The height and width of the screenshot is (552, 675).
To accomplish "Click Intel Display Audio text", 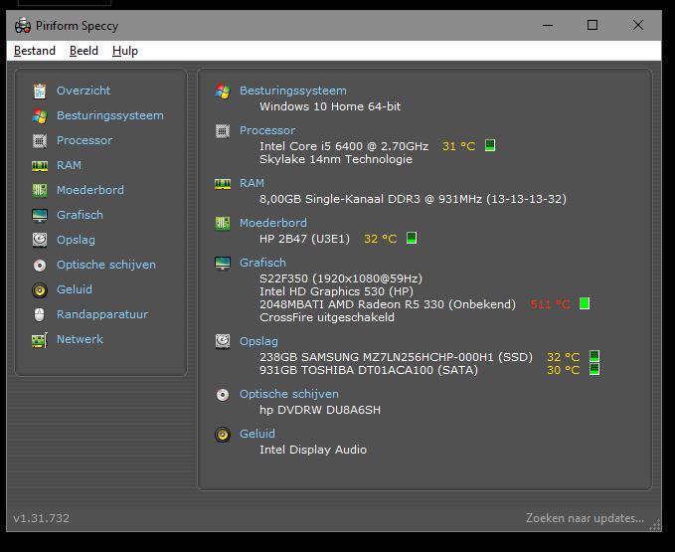I will point(313,450).
